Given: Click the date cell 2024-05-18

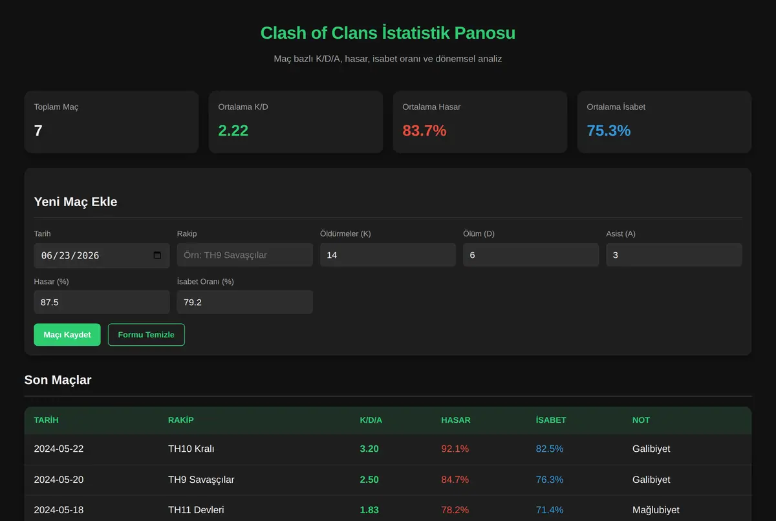Looking at the screenshot, I should (59, 510).
